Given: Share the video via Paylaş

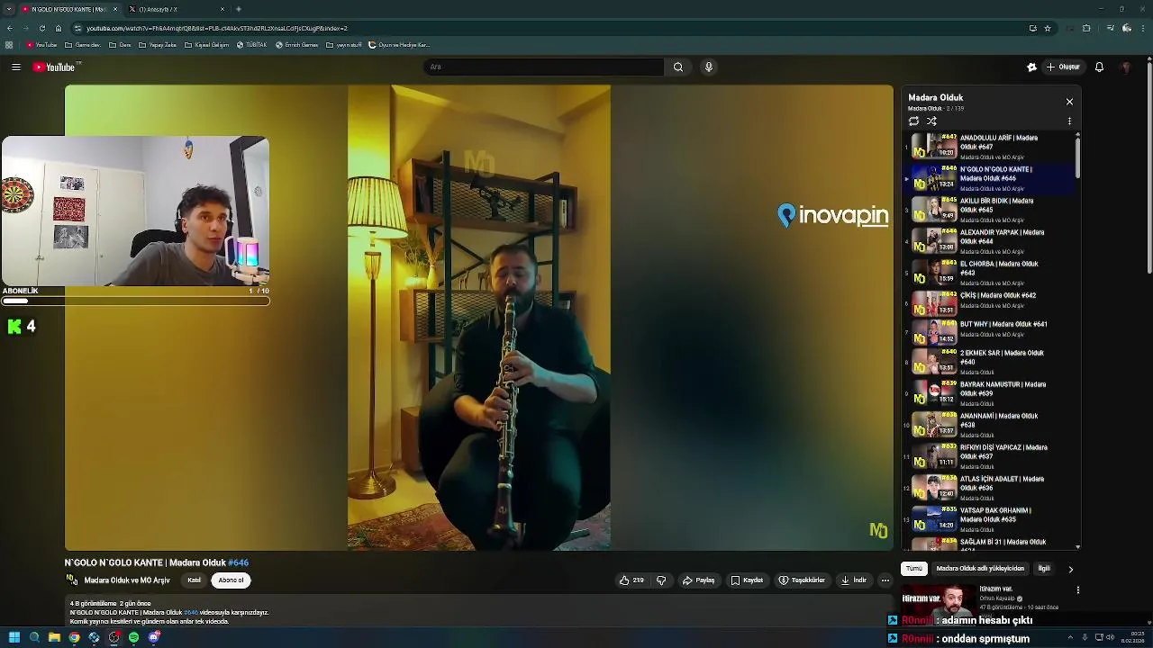Looking at the screenshot, I should 699,580.
